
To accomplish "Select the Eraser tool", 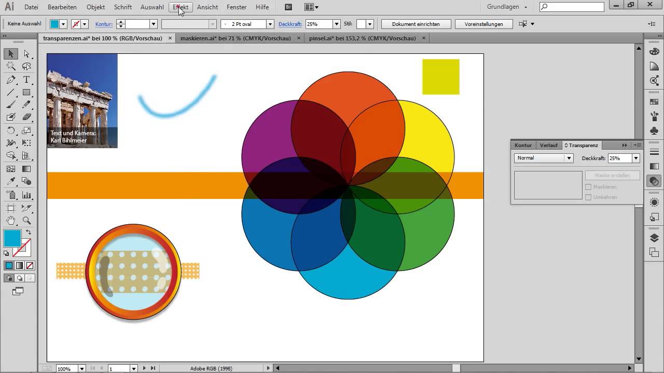I will (x=26, y=118).
